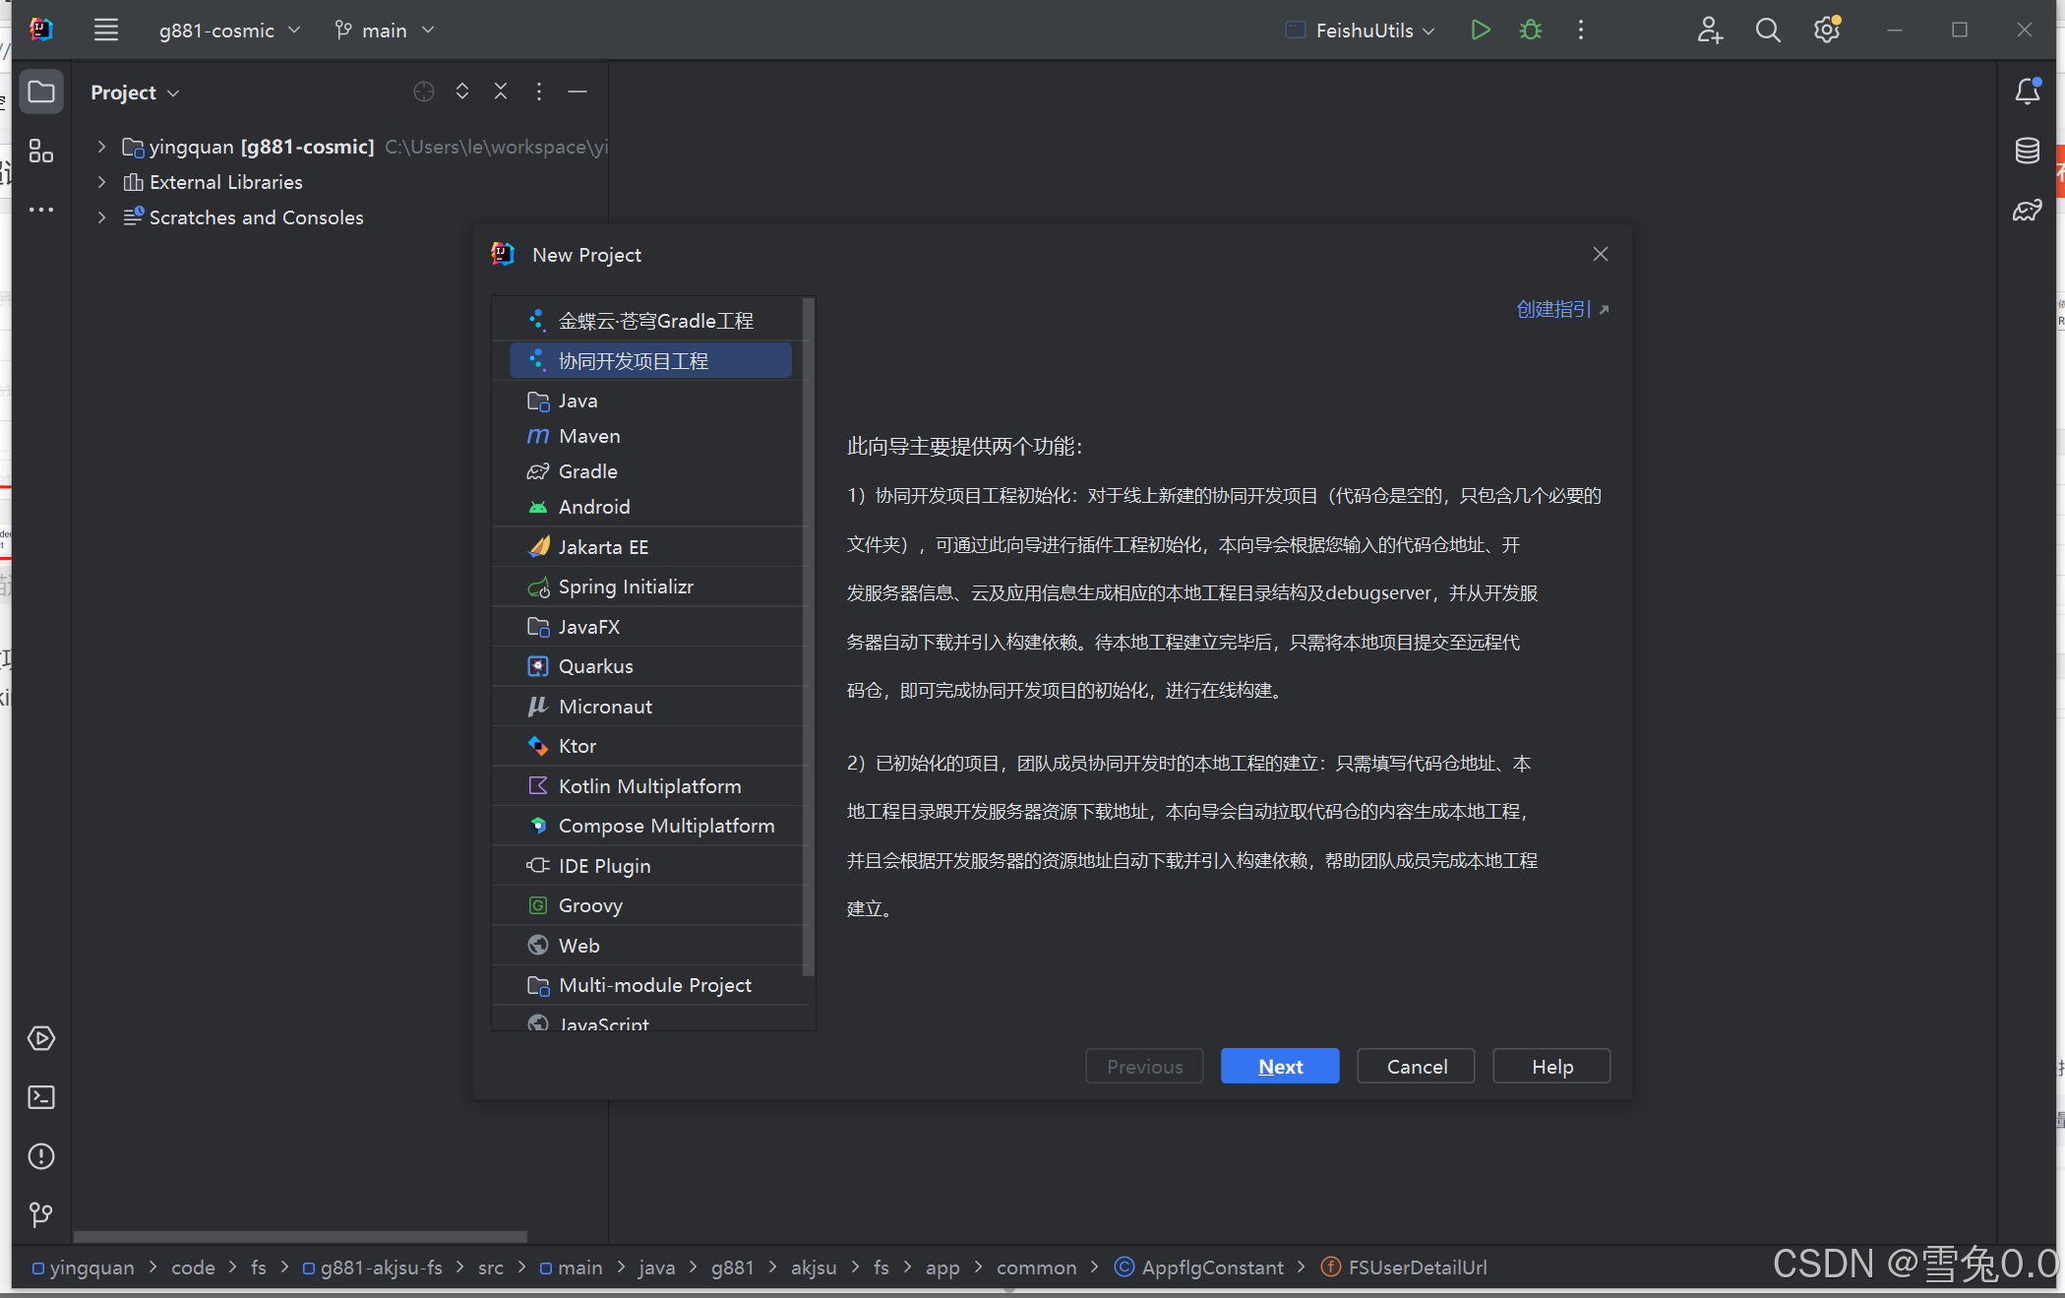Click the generator list vertical scrollbar
This screenshot has height=1298, width=2065.
[x=809, y=637]
